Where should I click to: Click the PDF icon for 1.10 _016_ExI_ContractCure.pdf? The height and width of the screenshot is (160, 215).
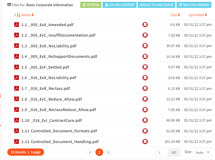point(17,120)
